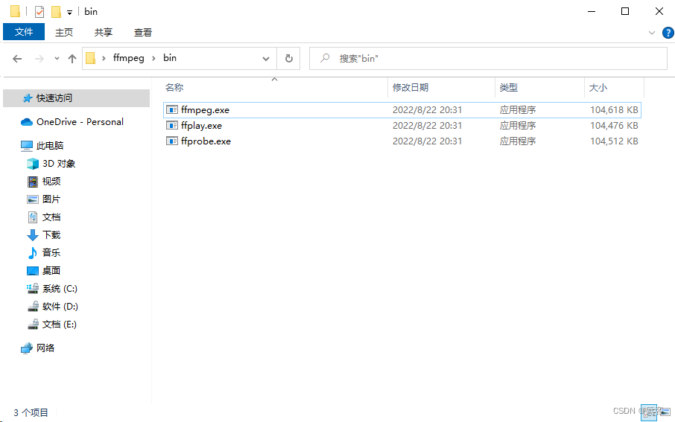Click the 视频 film strip icon
This screenshot has width=675, height=422.
(33, 182)
